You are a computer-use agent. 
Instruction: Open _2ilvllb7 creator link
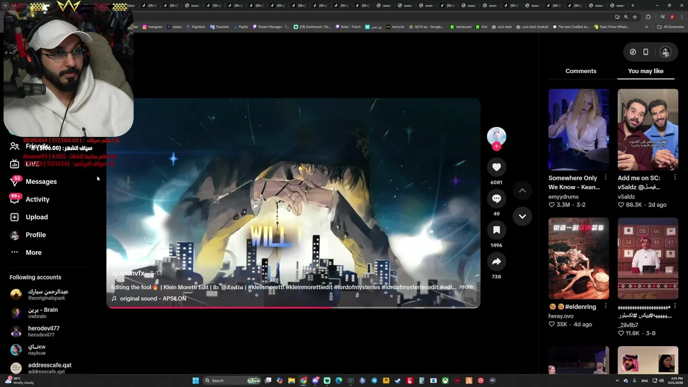(x=628, y=325)
